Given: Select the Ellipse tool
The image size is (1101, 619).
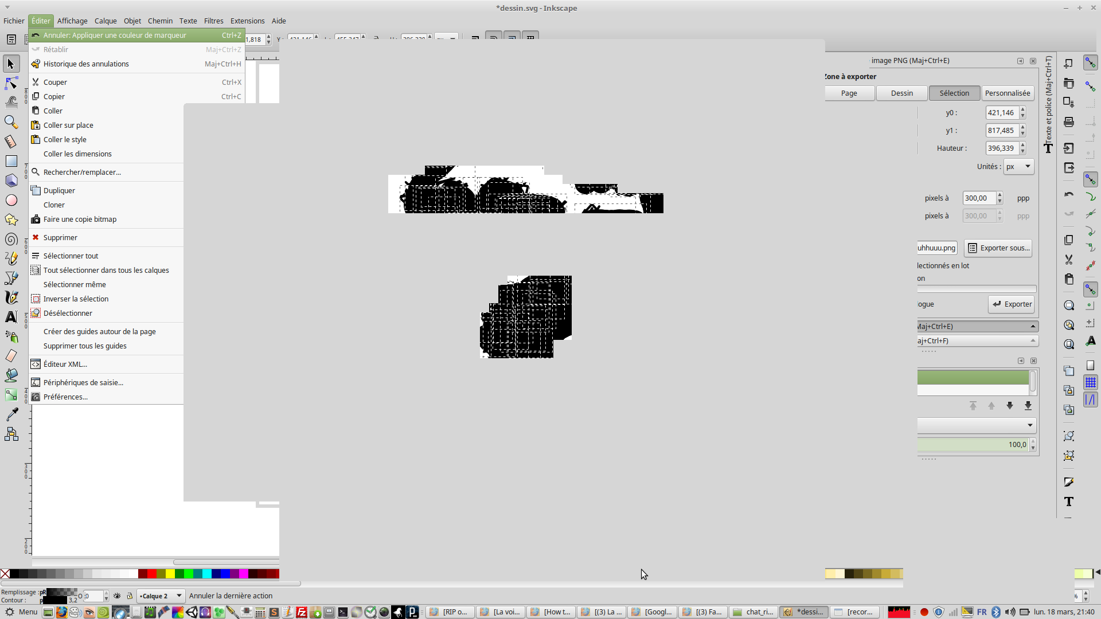Looking at the screenshot, I should (11, 200).
